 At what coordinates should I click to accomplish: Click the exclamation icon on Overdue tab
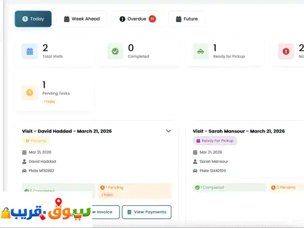(122, 19)
